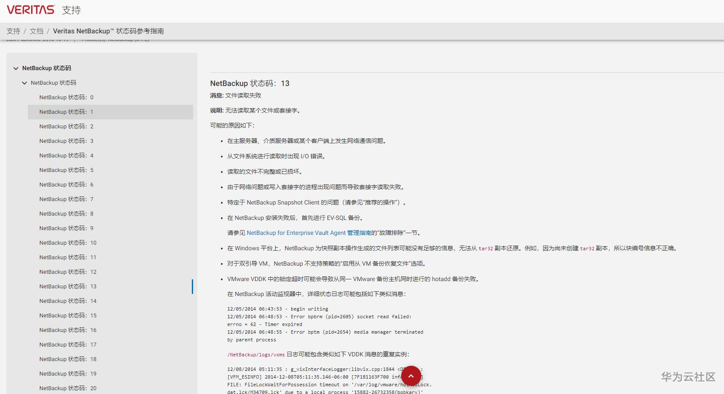Select NetBackup 状态码: 0 in the sidebar
Screen dimensions: 724x394
(x=66, y=97)
